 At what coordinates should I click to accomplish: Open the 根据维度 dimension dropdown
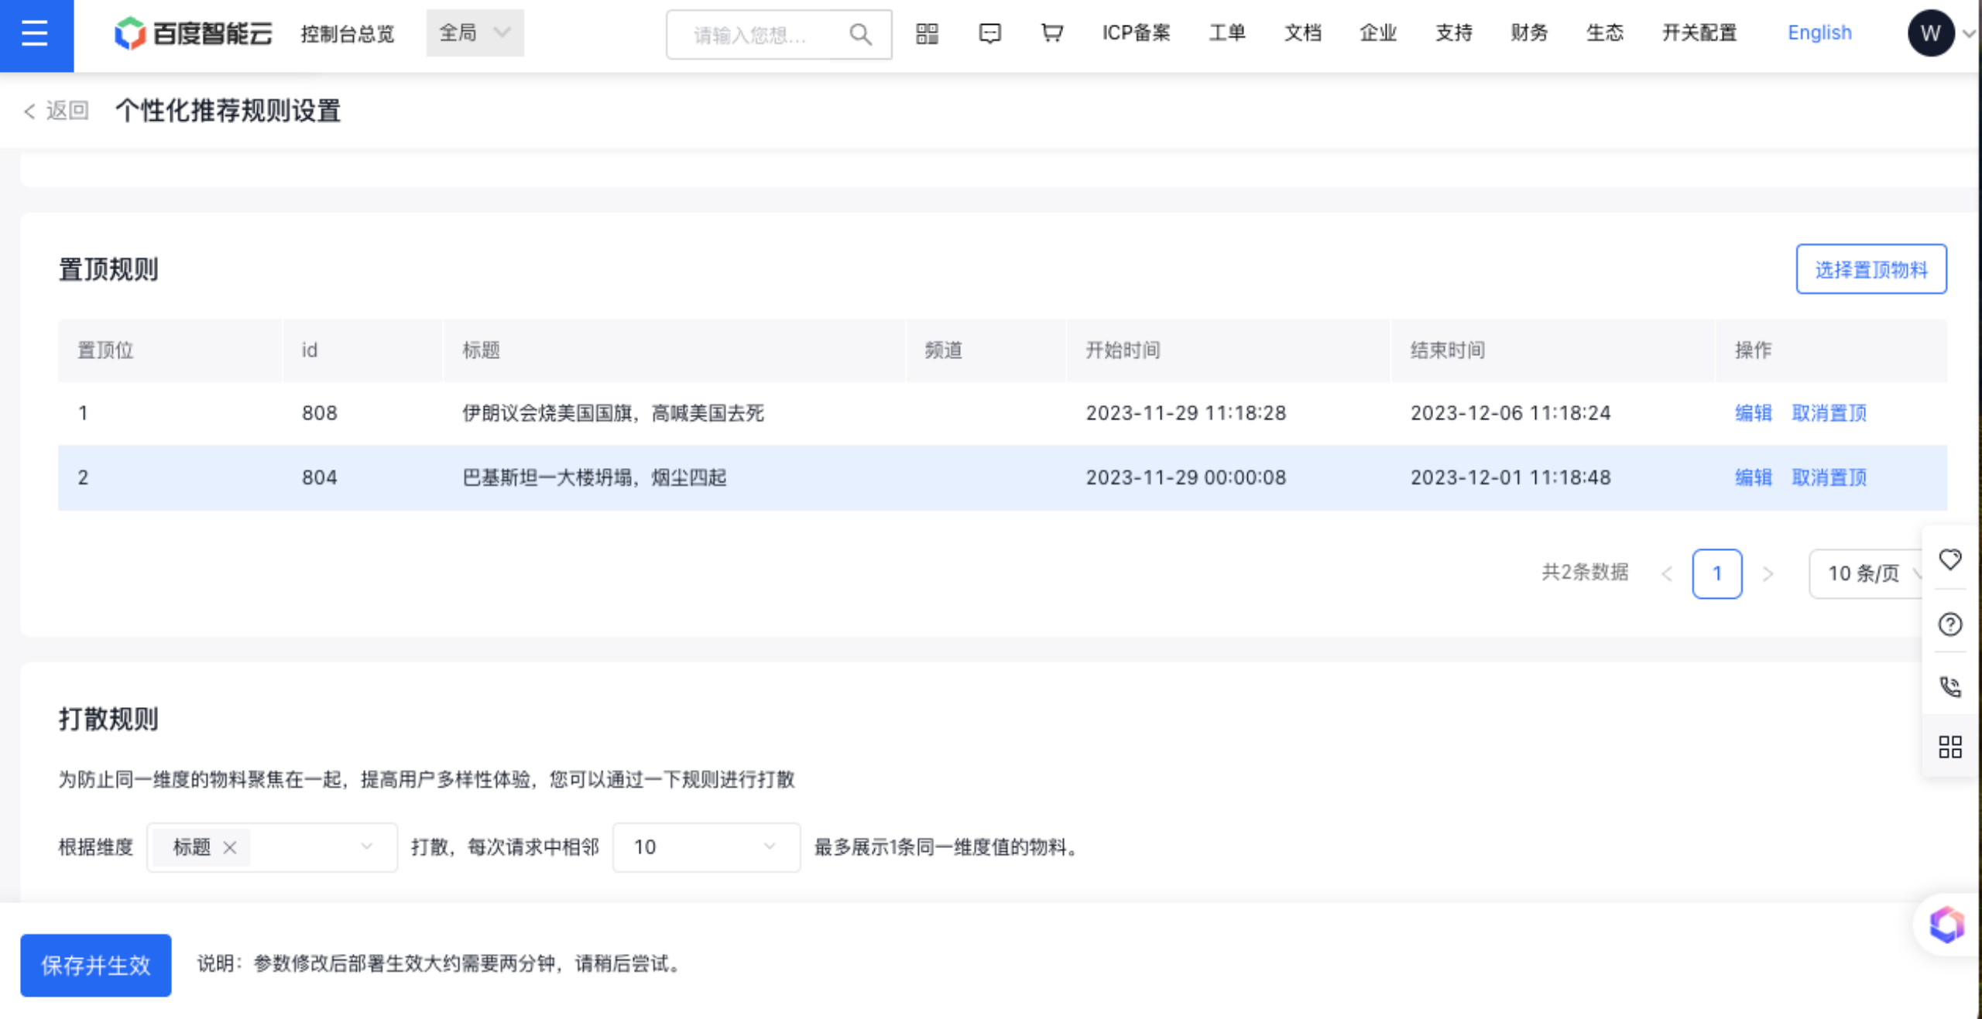point(272,847)
